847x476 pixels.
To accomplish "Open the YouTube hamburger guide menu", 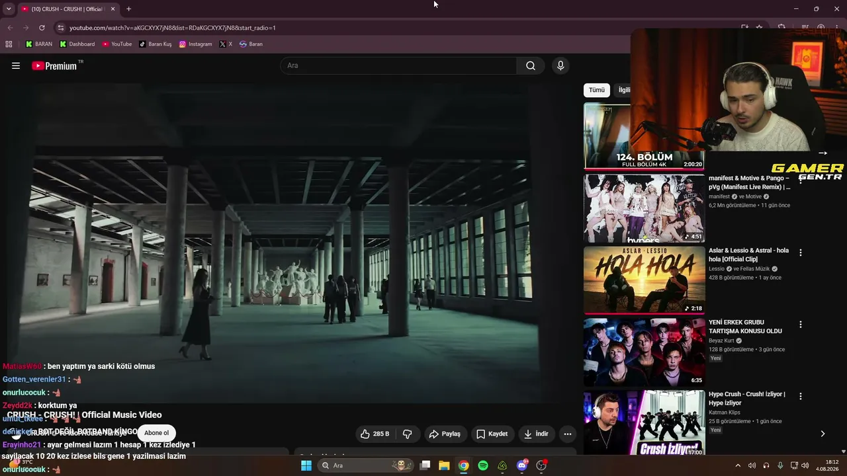I will 16,65.
